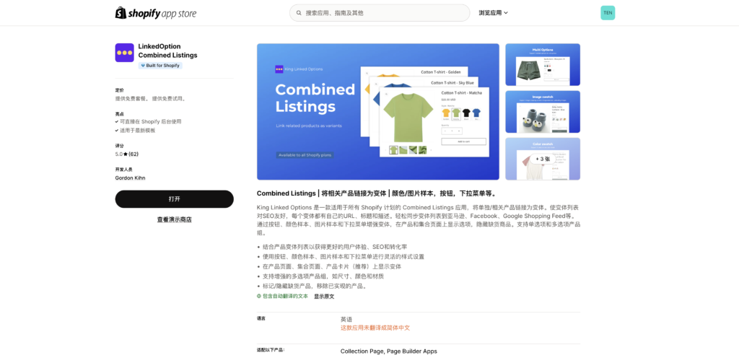Open 查看演示商店 link
Screen dimensions: 739x363
(x=175, y=219)
